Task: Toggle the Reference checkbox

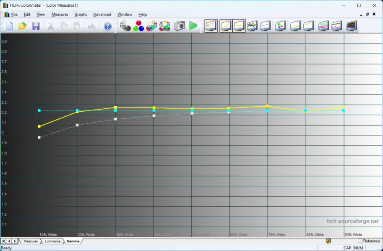Action: tap(360, 241)
